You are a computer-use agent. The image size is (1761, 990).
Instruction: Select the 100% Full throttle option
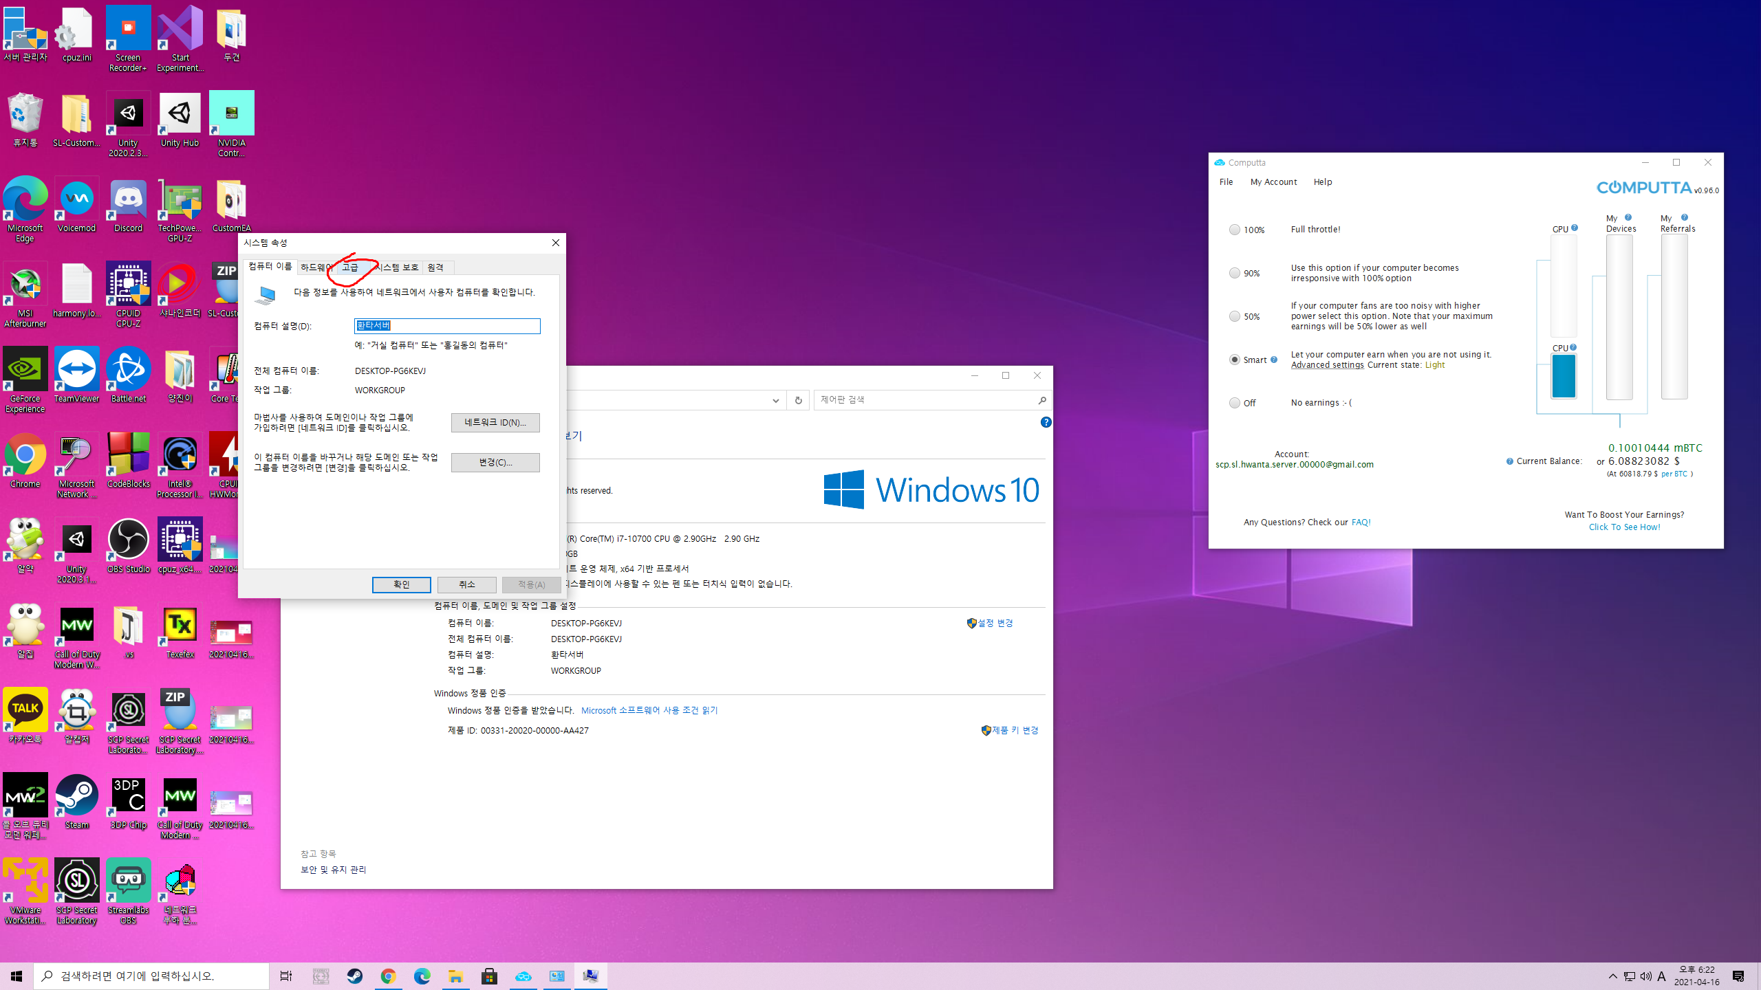[x=1235, y=230]
